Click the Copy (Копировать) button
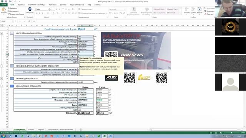 point(13,11)
